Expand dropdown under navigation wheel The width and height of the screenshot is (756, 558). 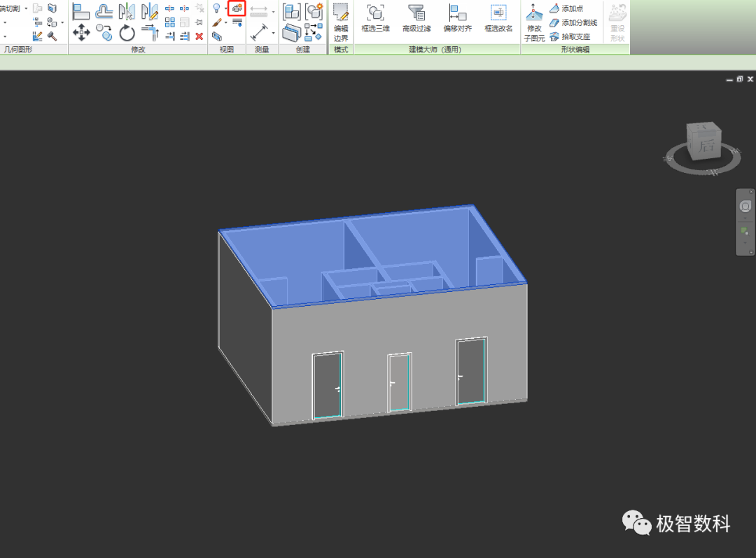(x=745, y=218)
